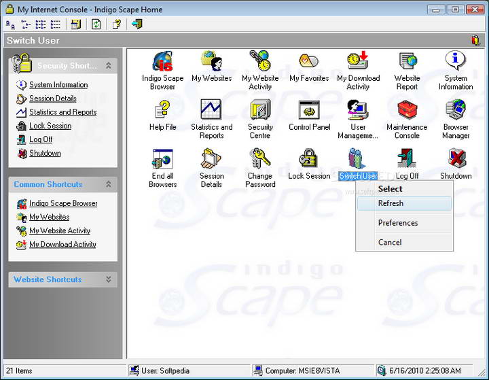
Task: Launch the Security Centre icon
Action: tap(260, 110)
